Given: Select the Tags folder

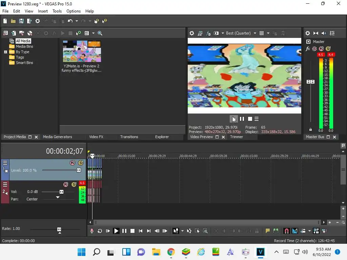Looking at the screenshot, I should [20, 57].
